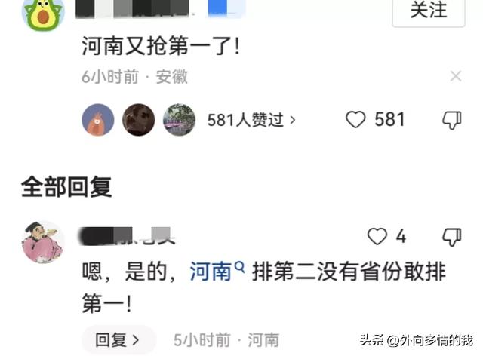The height and width of the screenshot is (356, 483).
Task: View the second liker's dark avatar
Action: [x=139, y=120]
